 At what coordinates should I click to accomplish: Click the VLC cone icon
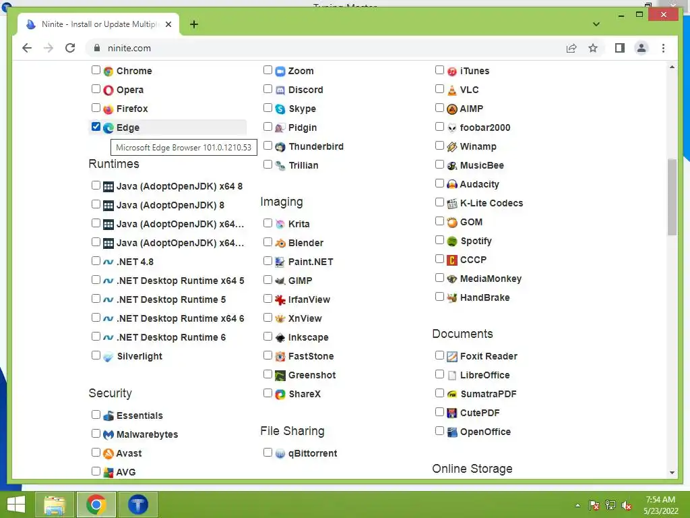pos(452,90)
